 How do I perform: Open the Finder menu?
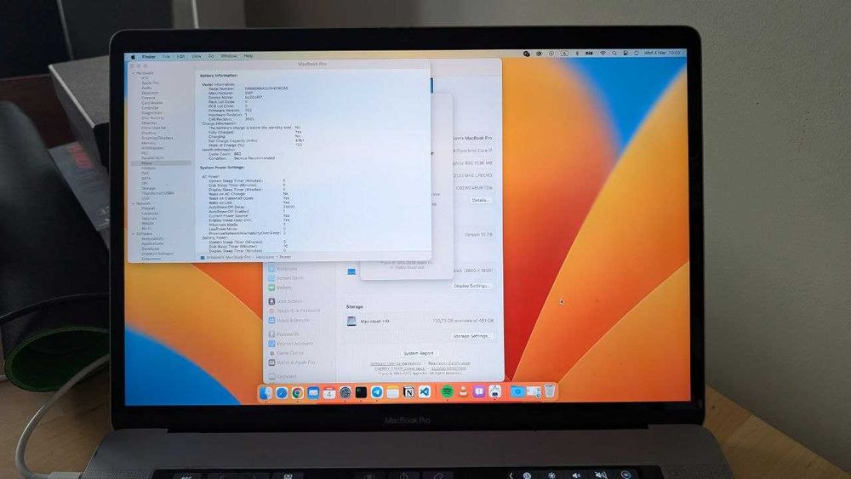(x=149, y=56)
